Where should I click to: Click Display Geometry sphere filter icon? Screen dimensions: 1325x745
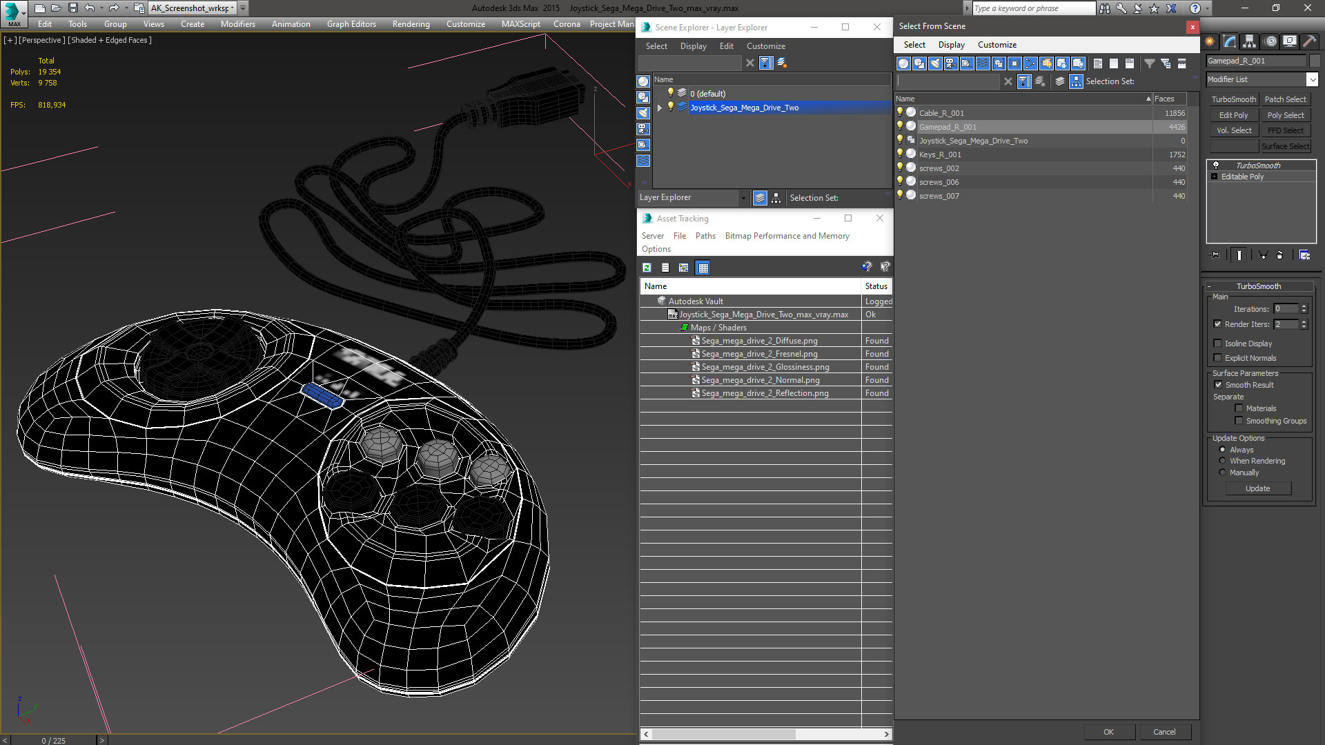point(903,63)
